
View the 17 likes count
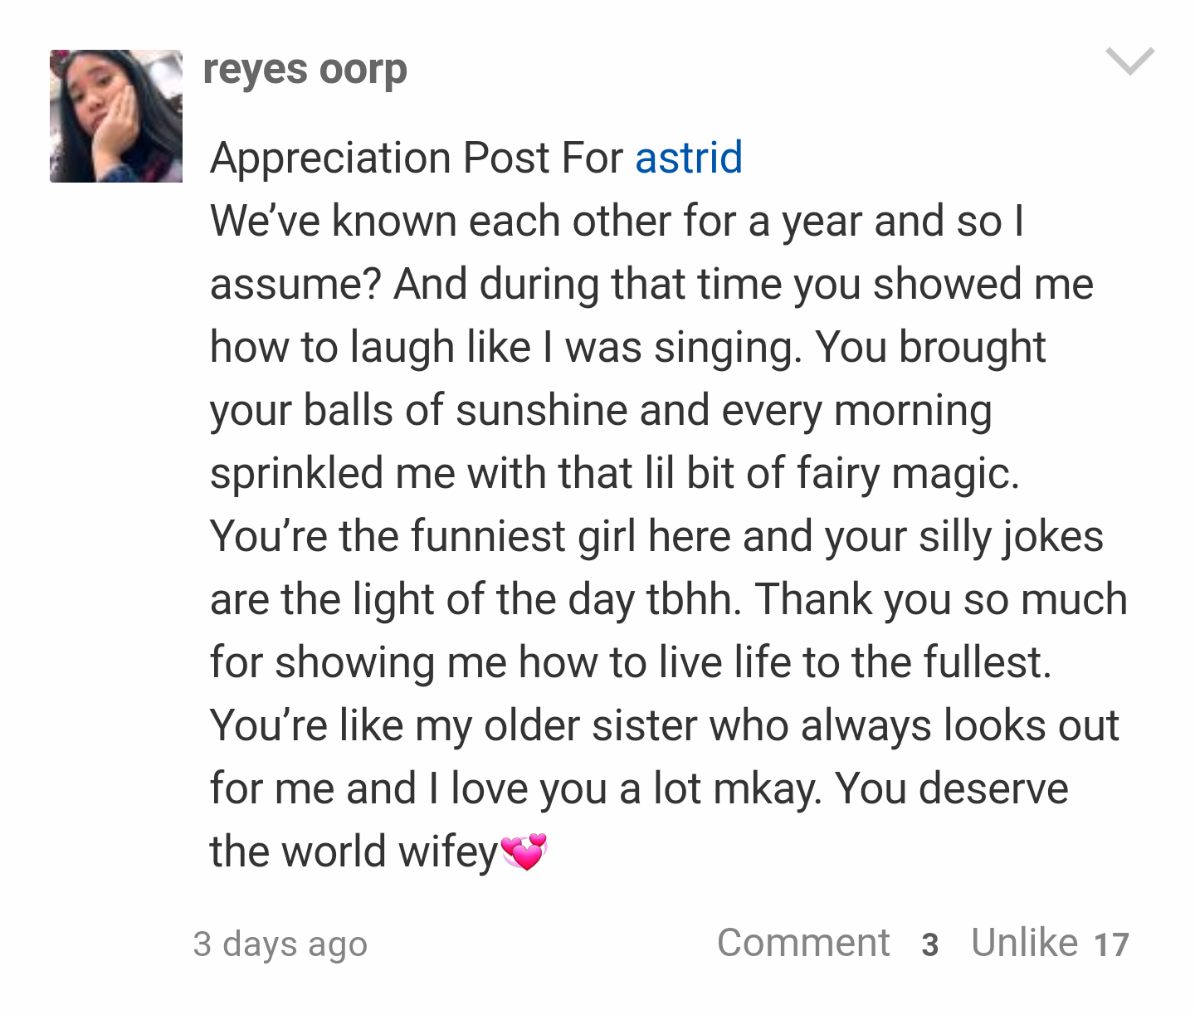click(1111, 944)
